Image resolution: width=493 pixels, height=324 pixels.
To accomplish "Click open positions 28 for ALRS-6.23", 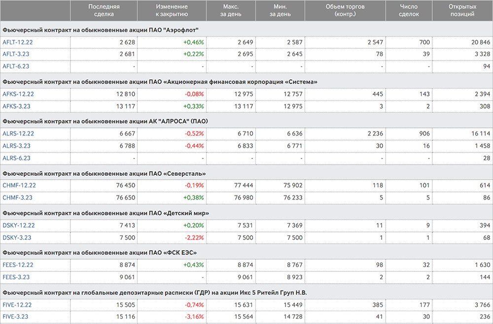I will [x=487, y=158].
